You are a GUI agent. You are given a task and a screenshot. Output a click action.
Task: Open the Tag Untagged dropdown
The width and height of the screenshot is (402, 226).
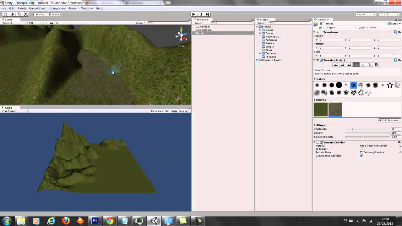[x=340, y=28]
